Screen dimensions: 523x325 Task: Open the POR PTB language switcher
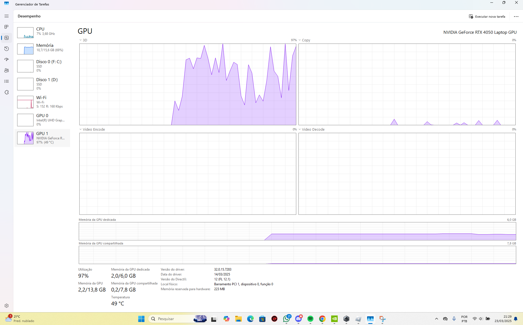(x=464, y=319)
